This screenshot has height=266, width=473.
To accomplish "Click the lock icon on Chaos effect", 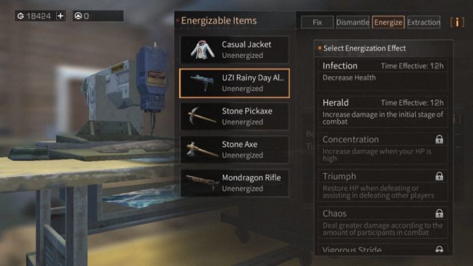I will coord(439,213).
